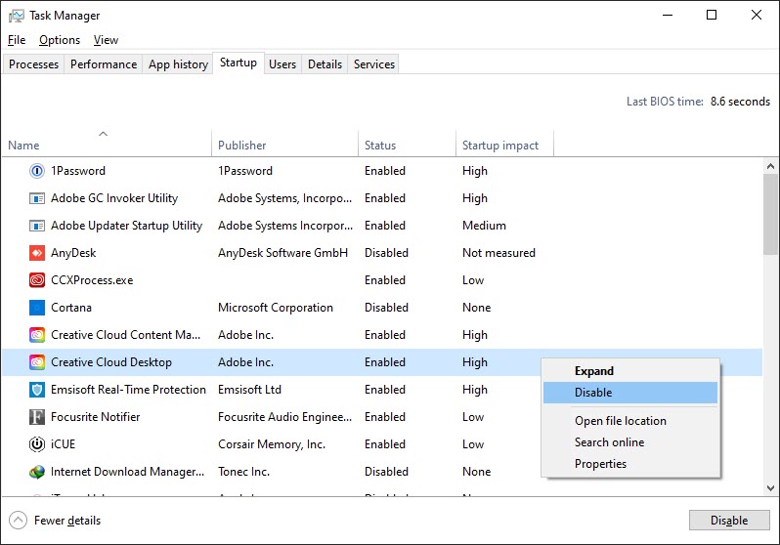Open the Options menu
The height and width of the screenshot is (545, 780).
pyautogui.click(x=60, y=40)
